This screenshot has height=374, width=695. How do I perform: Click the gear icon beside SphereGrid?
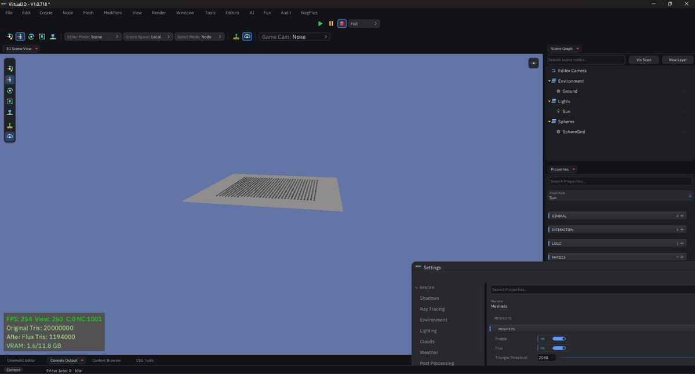coord(558,132)
